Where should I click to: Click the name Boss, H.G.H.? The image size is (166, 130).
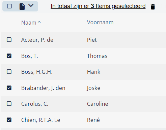click(x=37, y=72)
